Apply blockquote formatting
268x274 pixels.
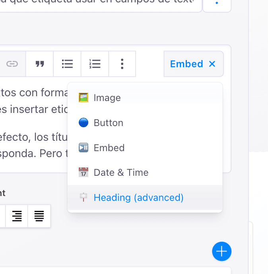point(39,64)
